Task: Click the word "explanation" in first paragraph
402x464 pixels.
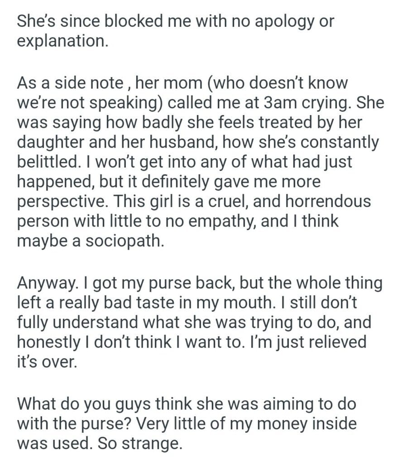Action: (x=62, y=41)
